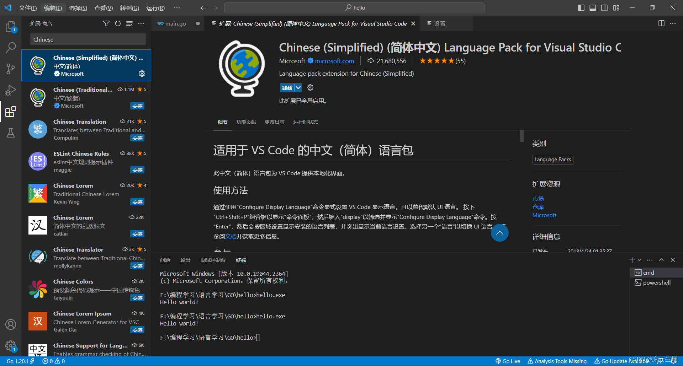Toggle the secondary side bar
Viewport: 683px width, 366px height.
click(x=604, y=7)
